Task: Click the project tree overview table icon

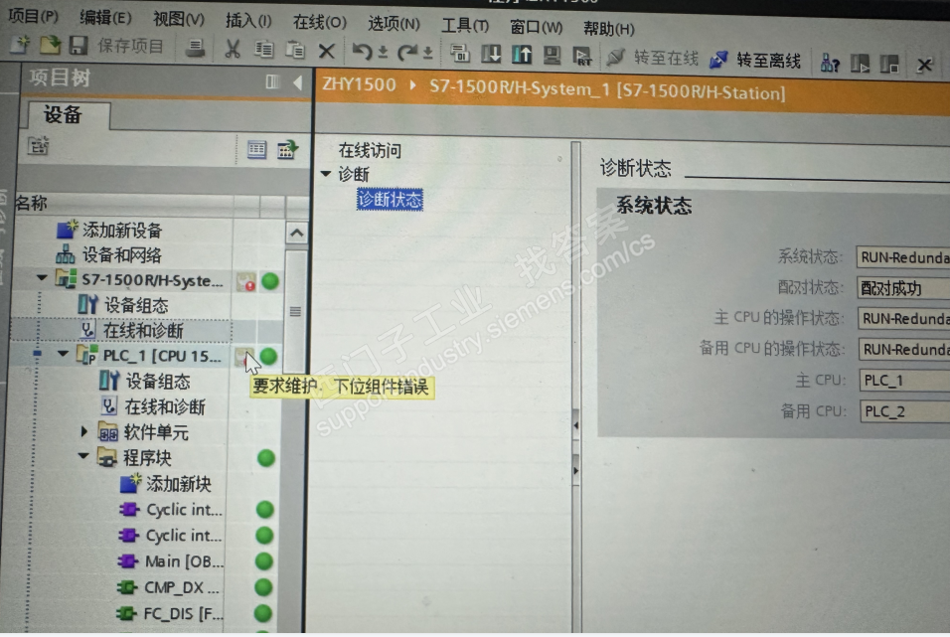Action: (257, 149)
